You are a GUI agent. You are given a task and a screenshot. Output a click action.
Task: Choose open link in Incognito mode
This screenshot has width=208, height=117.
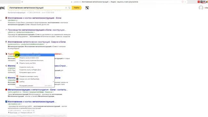pyautogui.click(x=35, y=60)
